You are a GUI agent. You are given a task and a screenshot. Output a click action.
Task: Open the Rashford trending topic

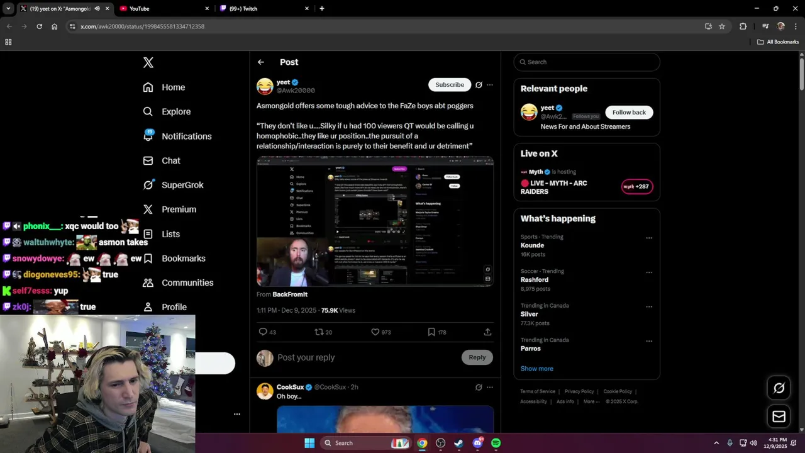535,280
